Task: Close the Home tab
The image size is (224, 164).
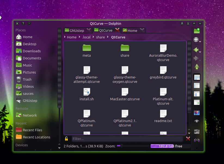Action: coord(142,30)
